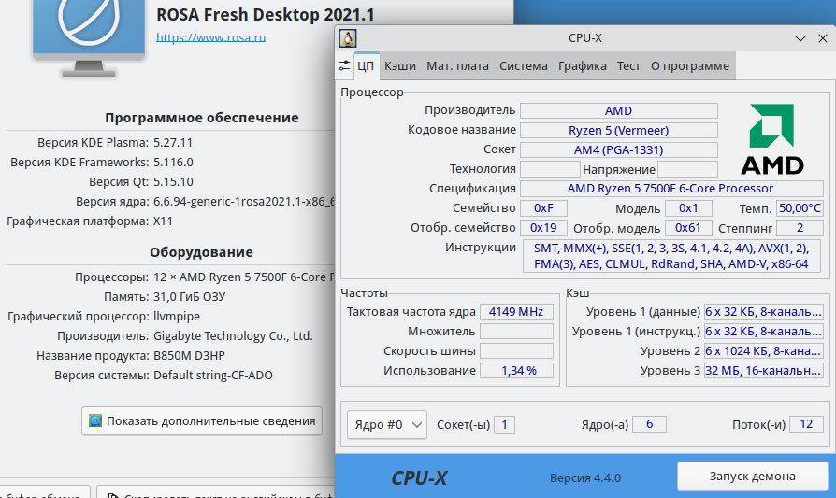Click the CPU-X penguin window icon

[348, 38]
